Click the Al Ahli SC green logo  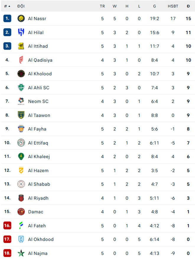tap(21, 87)
